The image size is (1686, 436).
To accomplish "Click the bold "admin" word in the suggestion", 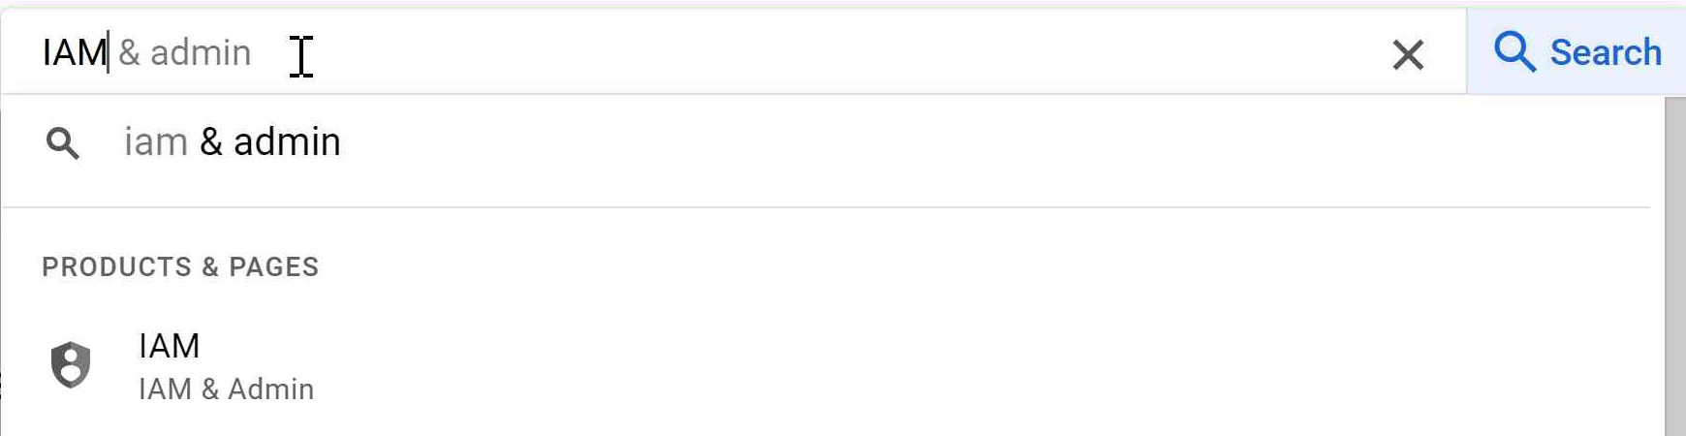I will pyautogui.click(x=287, y=142).
